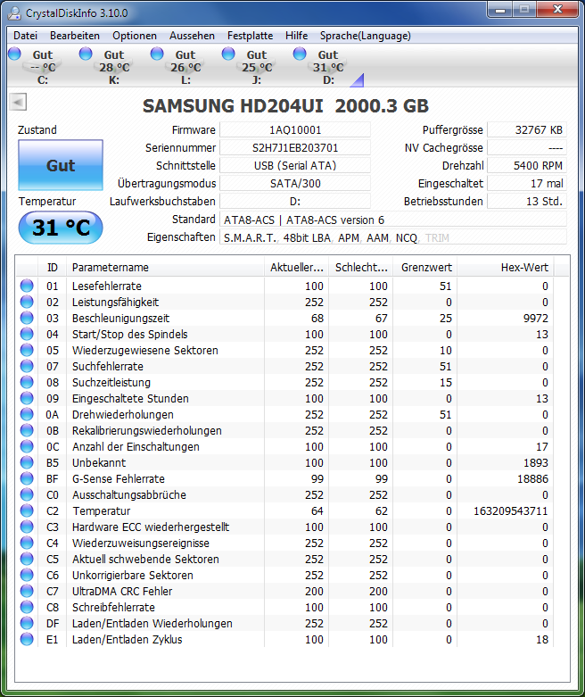Open the Sprache(Language) menu
This screenshot has height=697, width=585.
click(x=365, y=36)
